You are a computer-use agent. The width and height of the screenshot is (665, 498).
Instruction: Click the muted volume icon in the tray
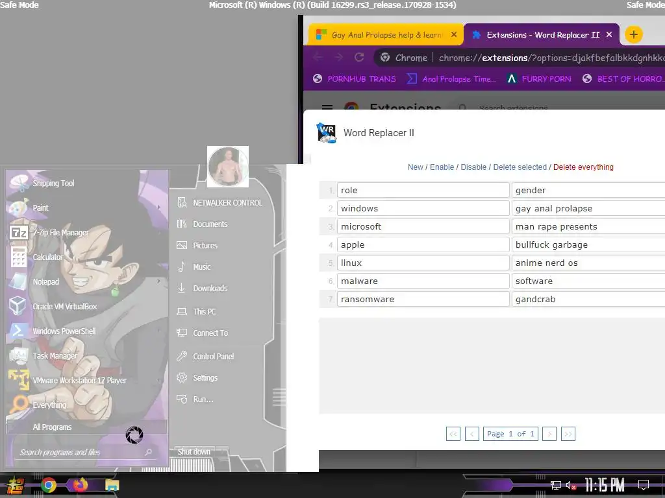click(571, 485)
